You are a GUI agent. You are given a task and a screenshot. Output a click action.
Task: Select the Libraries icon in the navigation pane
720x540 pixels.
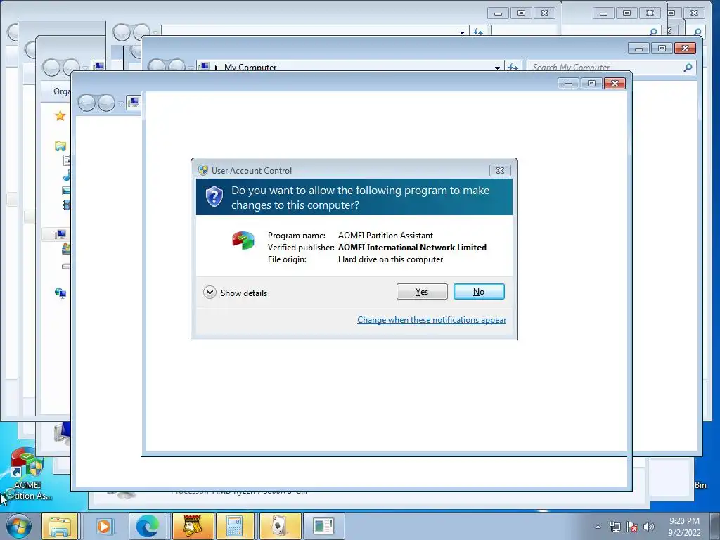coord(60,146)
